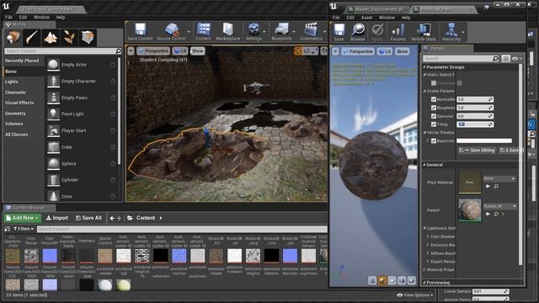Image resolution: width=539 pixels, height=303 pixels.
Task: Select the Place mode icon in Modes panel
Action: 13,37
